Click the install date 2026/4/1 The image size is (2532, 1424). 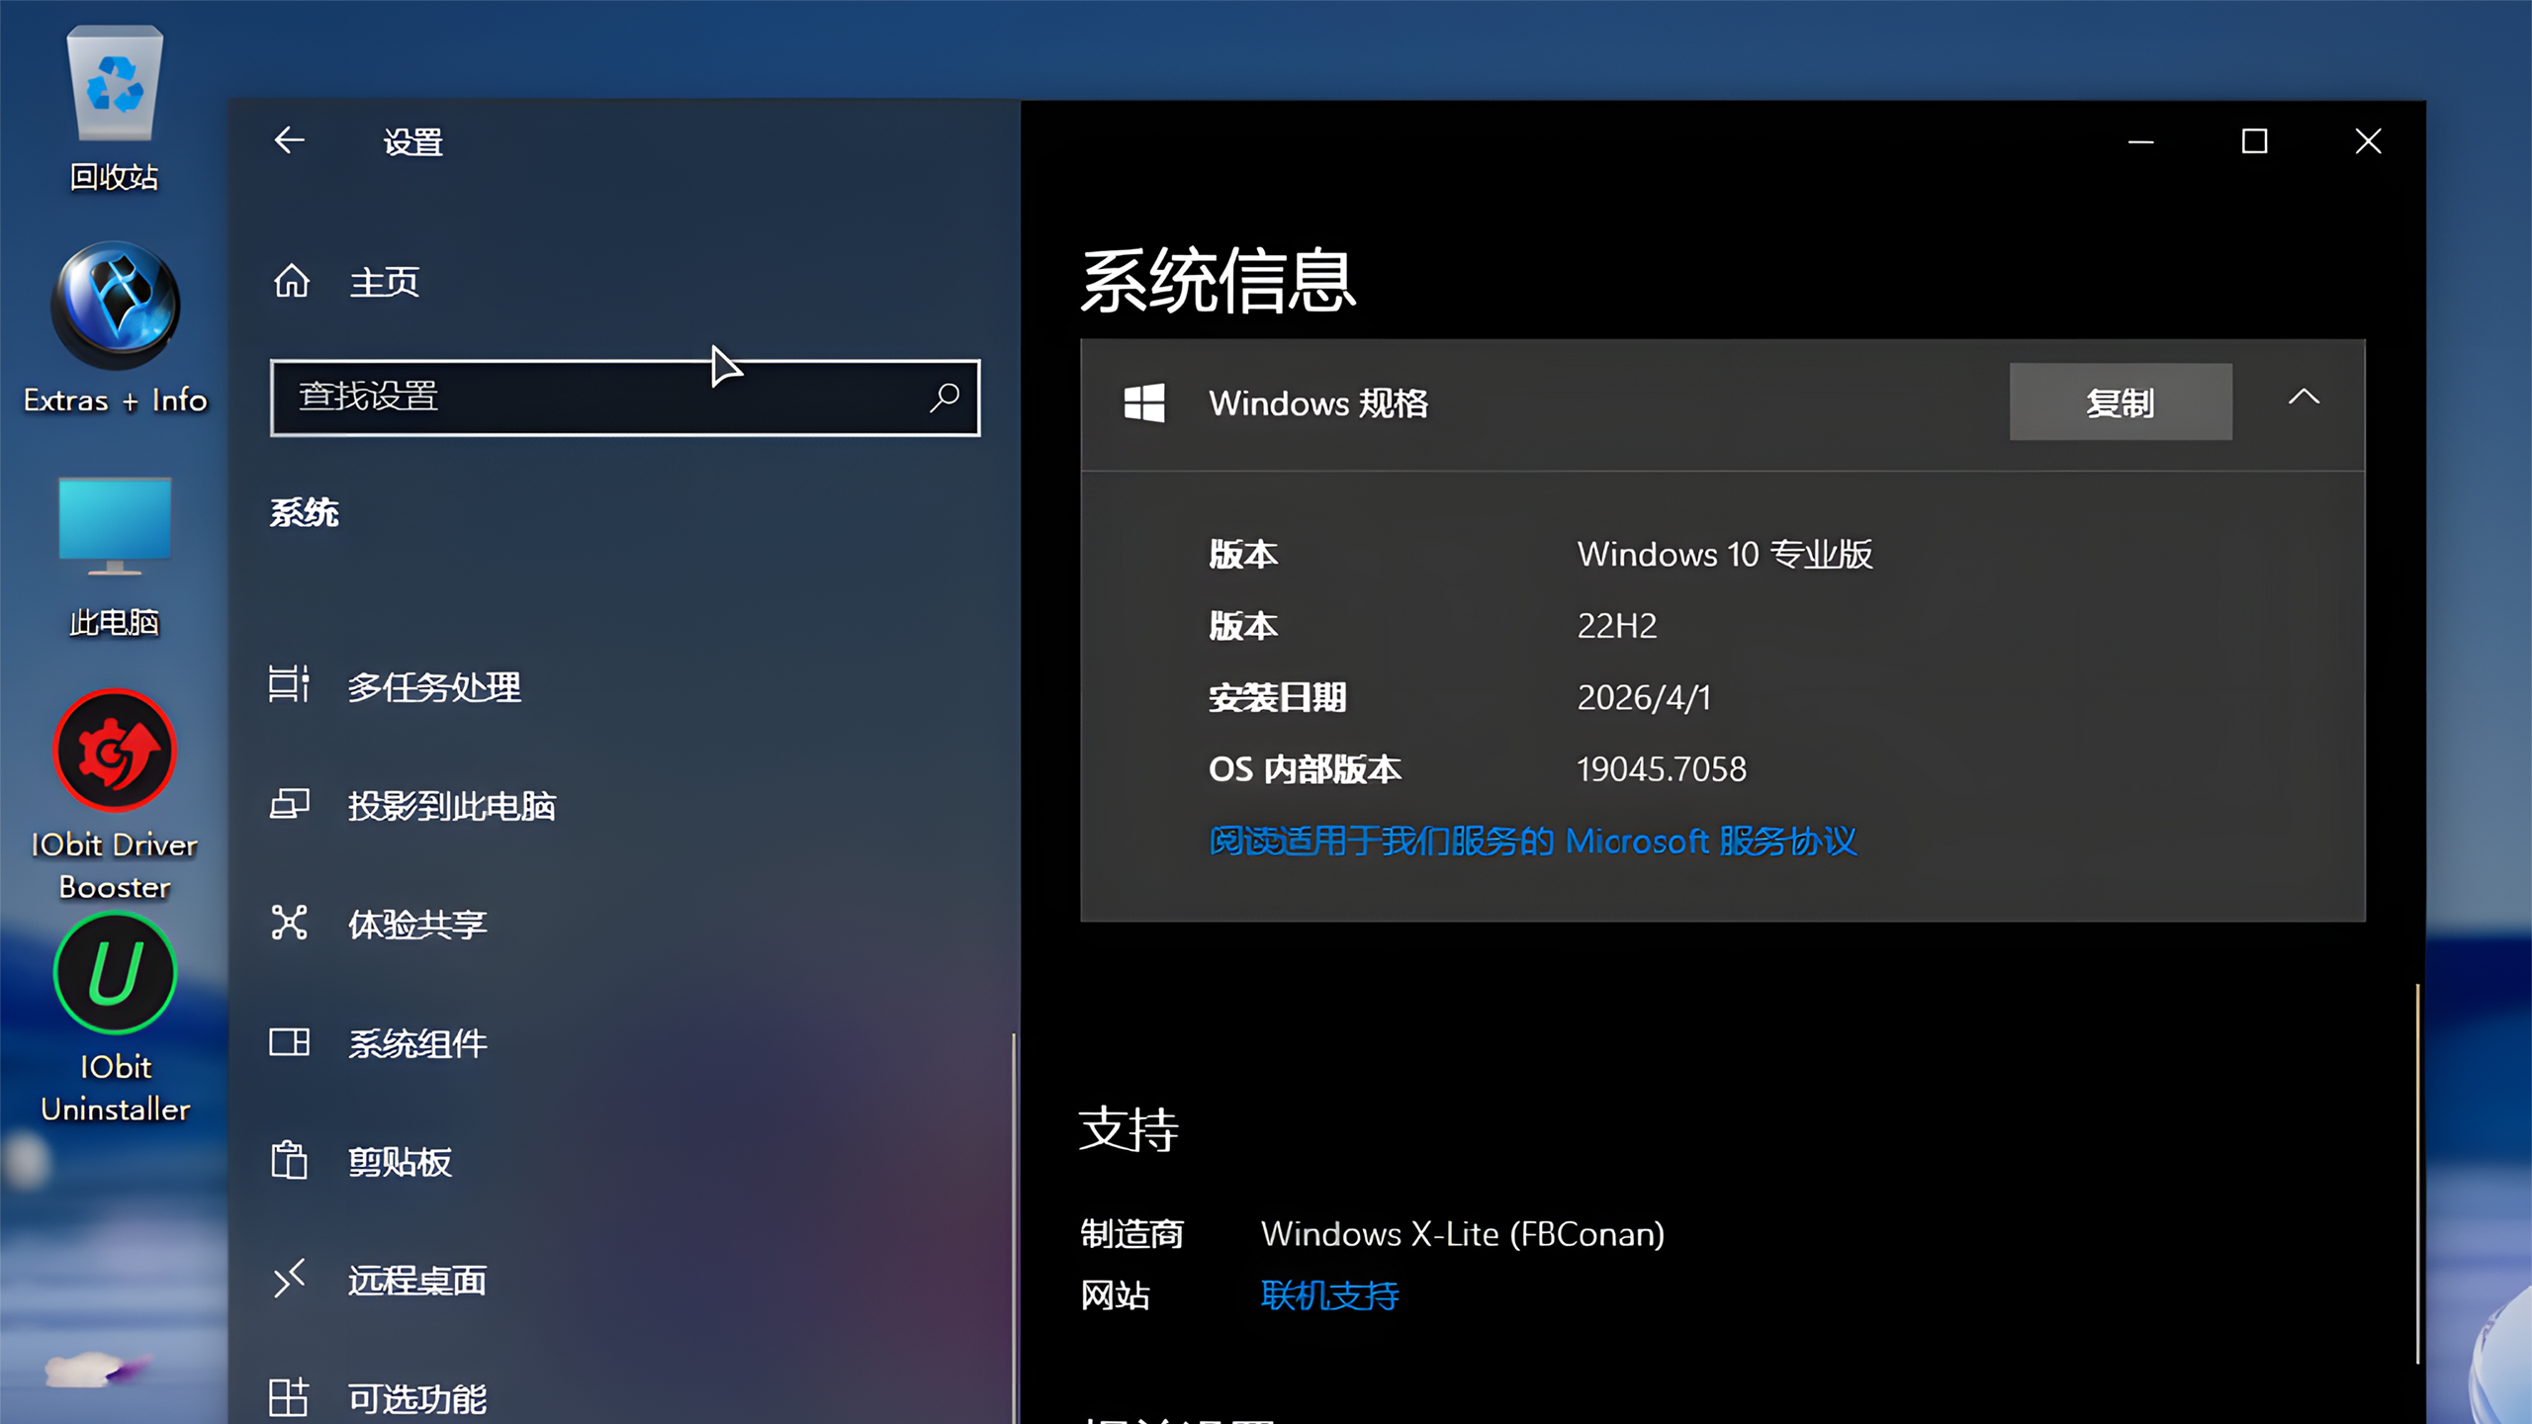pyautogui.click(x=1644, y=697)
